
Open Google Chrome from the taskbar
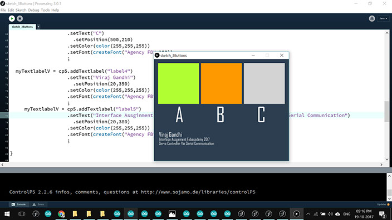[61, 214]
